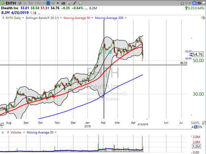Select the Daily (D) timeframe
This screenshot has width=206, height=154.
[x=48, y=3]
